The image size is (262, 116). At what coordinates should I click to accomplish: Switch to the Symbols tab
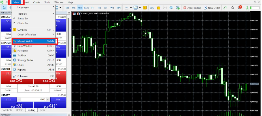tap(7, 110)
